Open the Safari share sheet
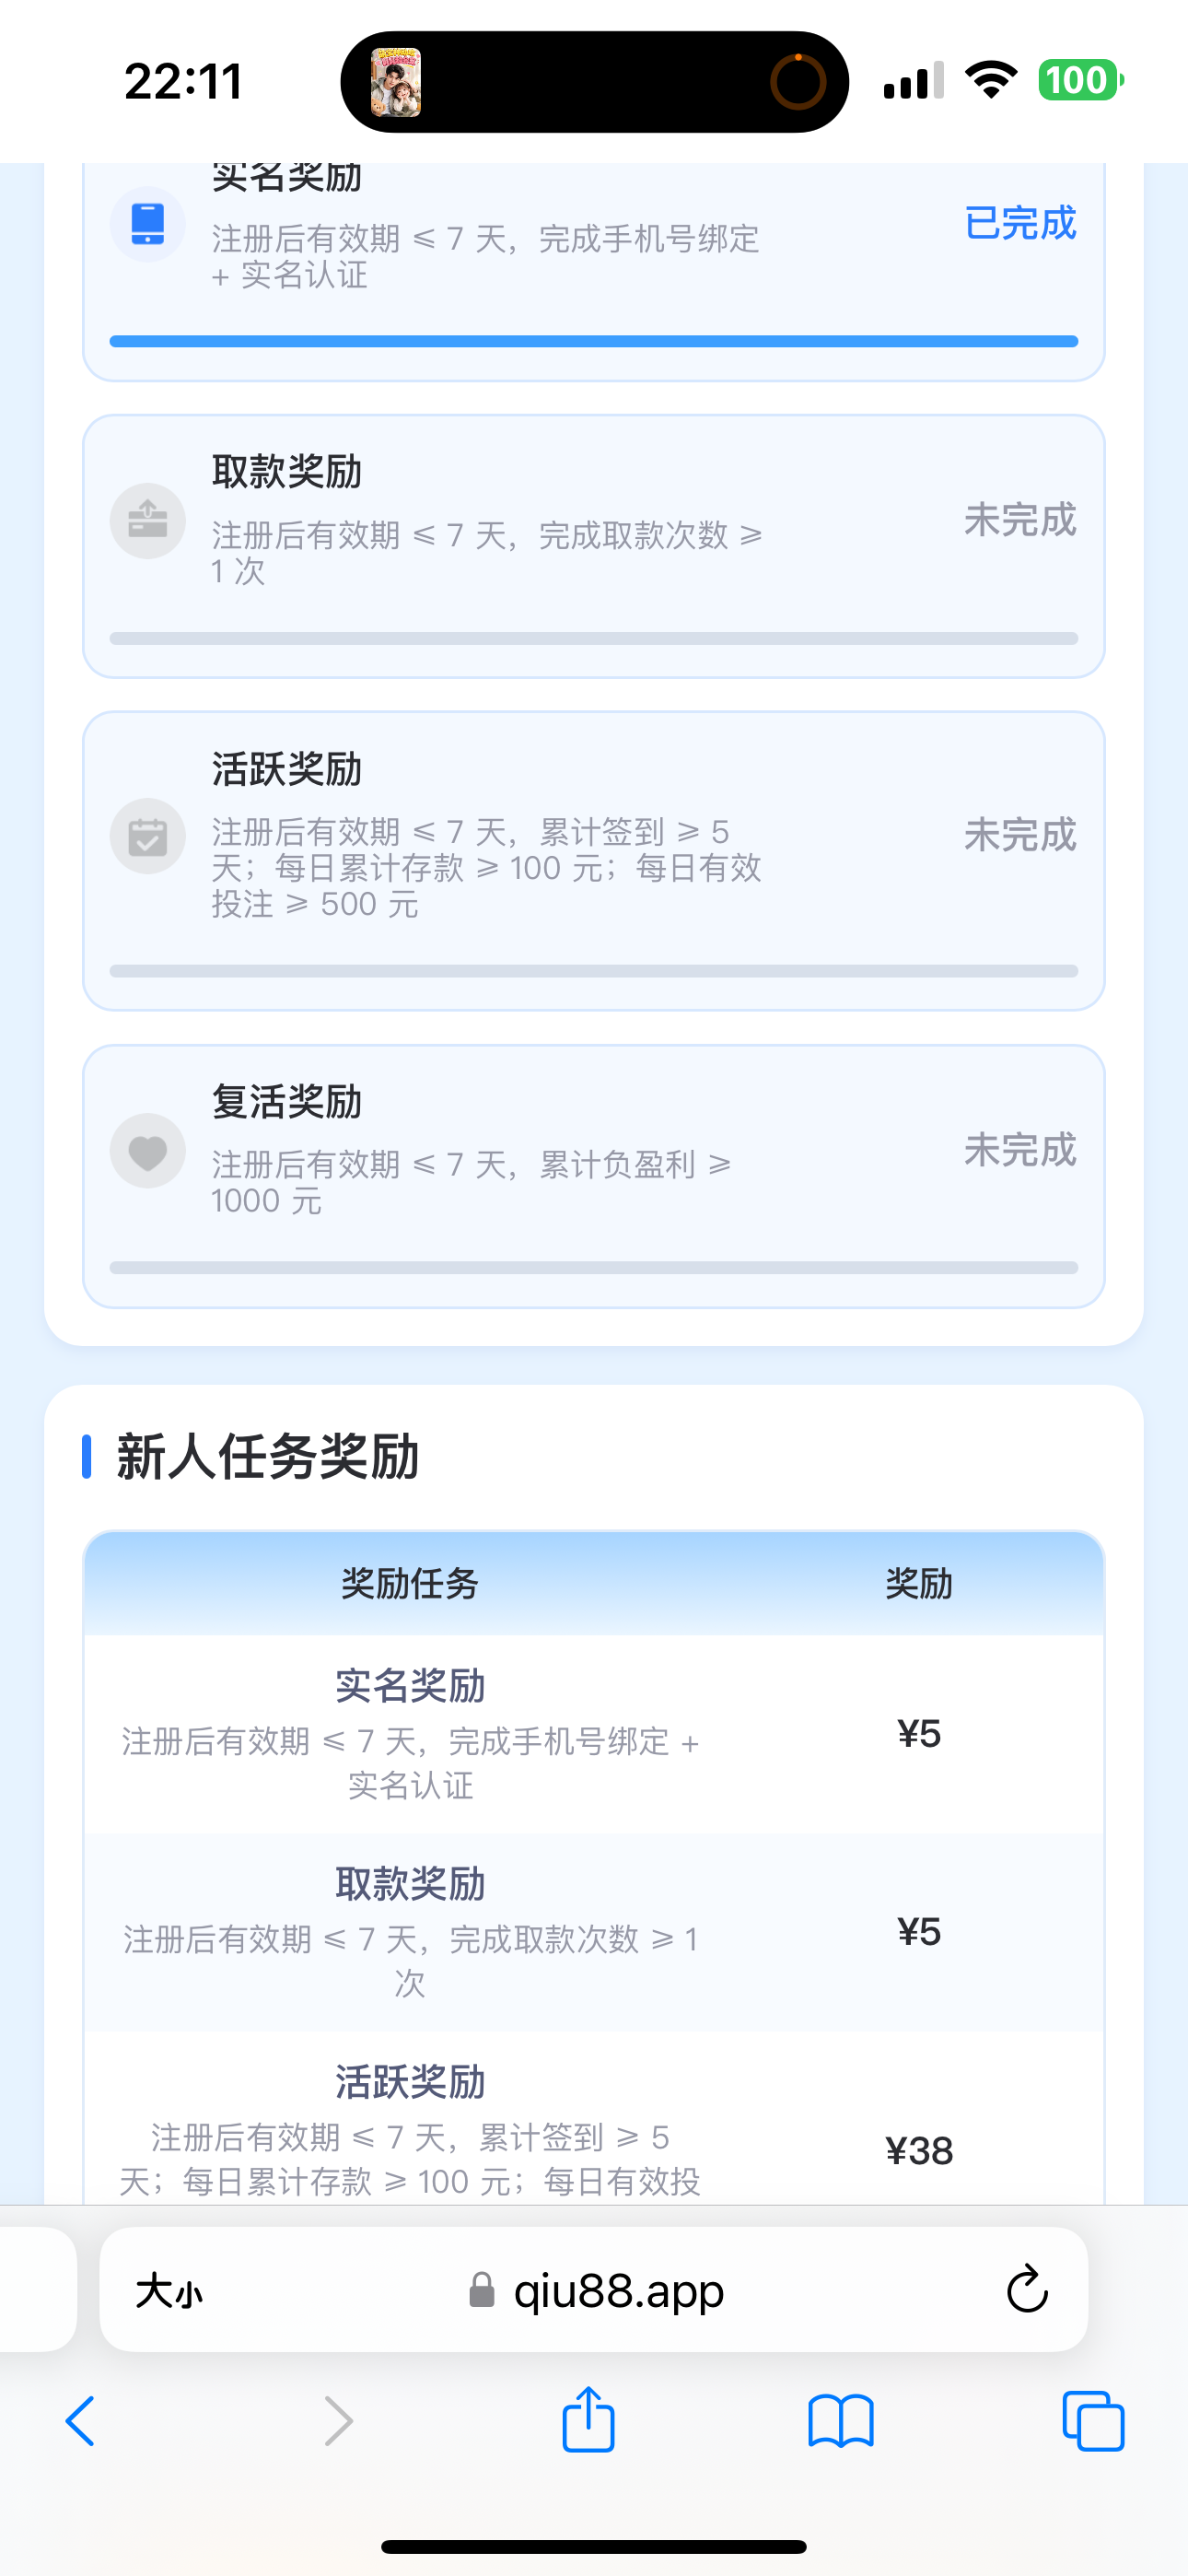 pos(588,2420)
